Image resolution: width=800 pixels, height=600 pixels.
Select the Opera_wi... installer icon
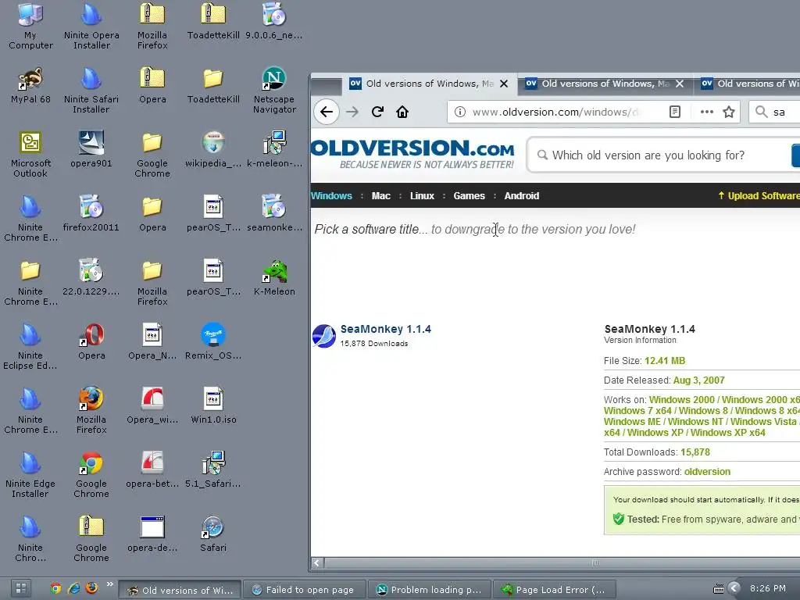[152, 406]
